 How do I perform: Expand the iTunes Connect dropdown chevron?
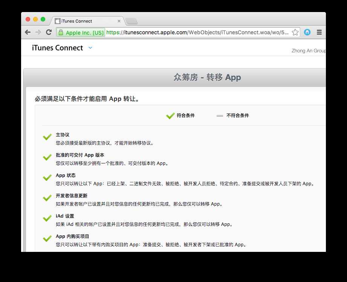(90, 47)
